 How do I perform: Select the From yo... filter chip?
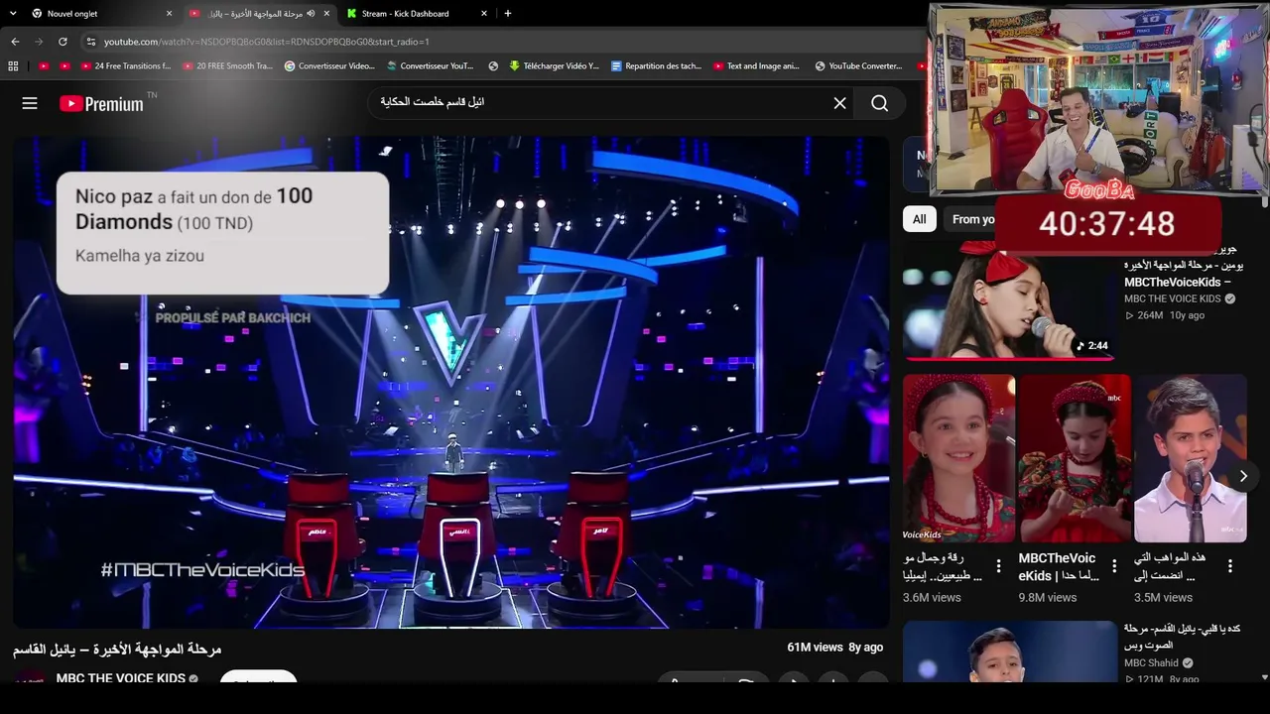[972, 219]
